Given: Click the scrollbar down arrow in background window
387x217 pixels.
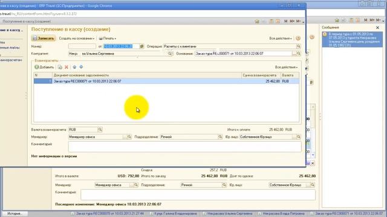Looking at the screenshot, I should point(313,155).
